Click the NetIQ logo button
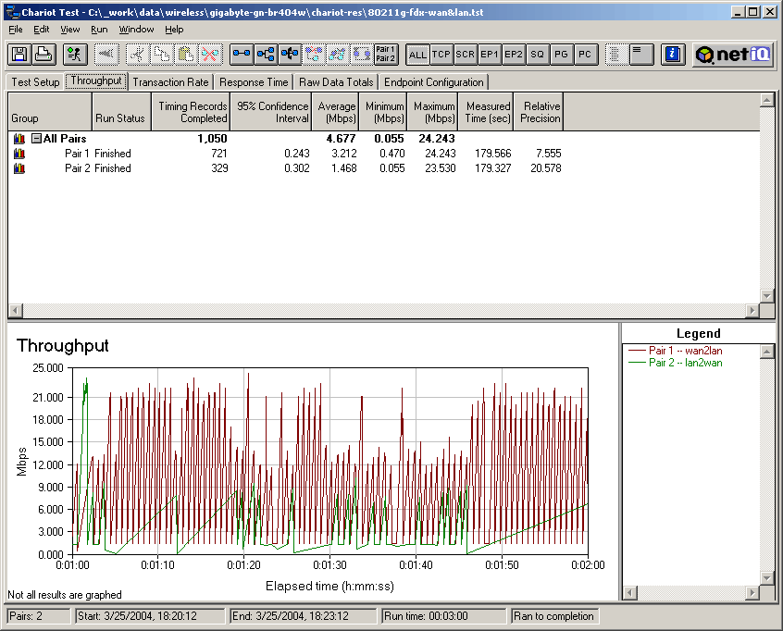 (733, 55)
